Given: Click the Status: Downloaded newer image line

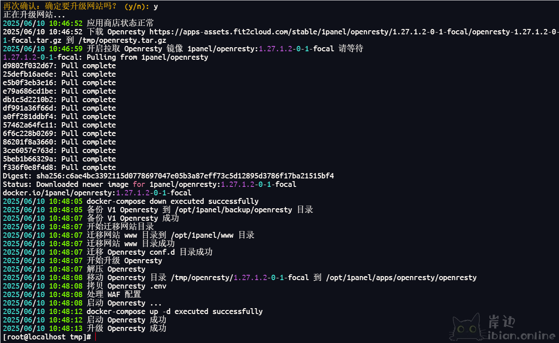Looking at the screenshot, I should 150,184.
